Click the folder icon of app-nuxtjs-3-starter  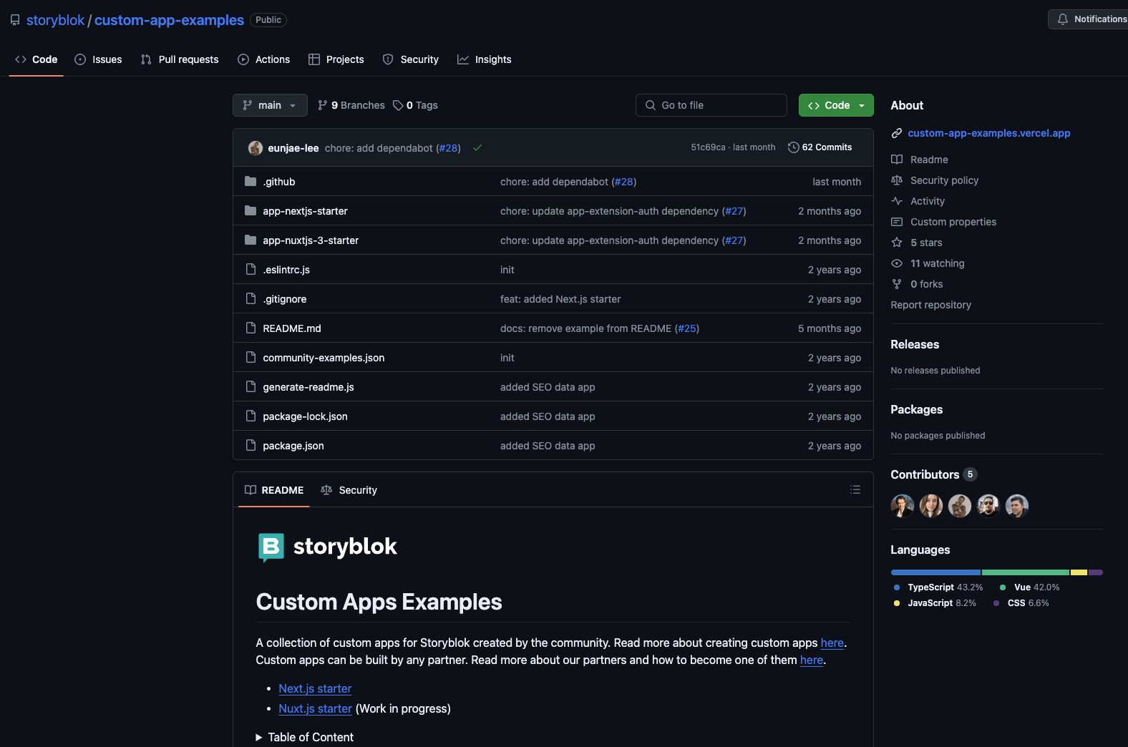(251, 240)
